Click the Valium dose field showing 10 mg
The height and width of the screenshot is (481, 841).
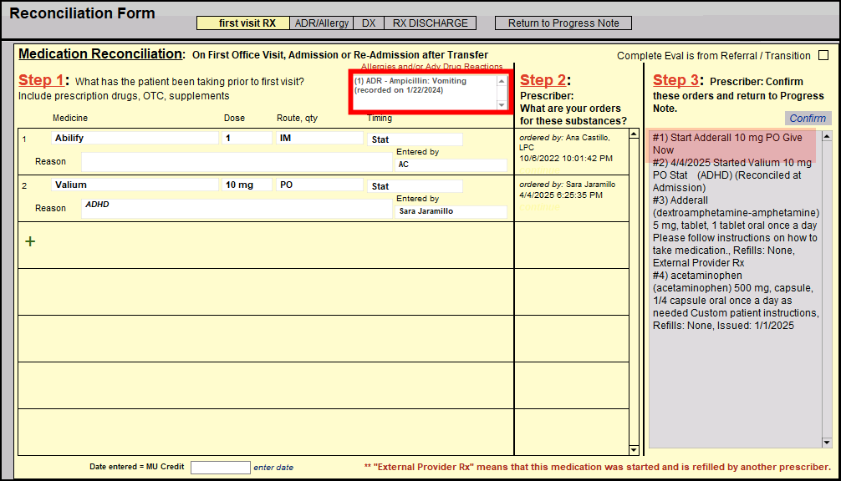pos(247,185)
